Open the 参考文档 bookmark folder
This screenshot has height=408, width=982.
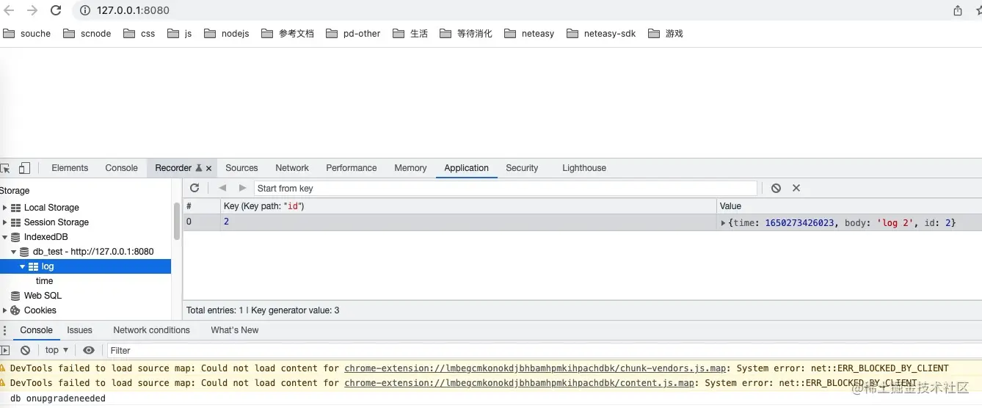click(x=288, y=34)
